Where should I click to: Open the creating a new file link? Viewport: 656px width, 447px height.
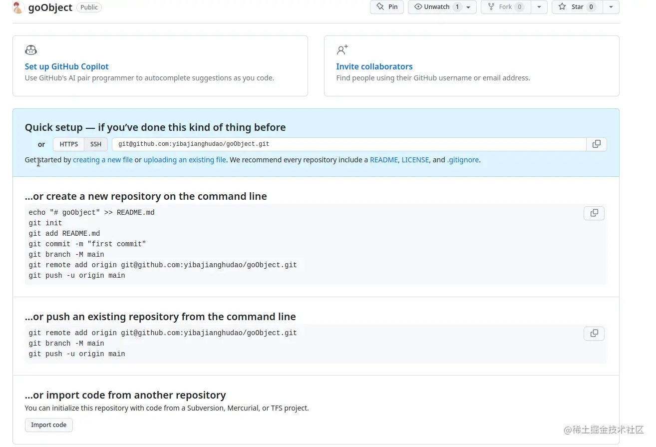coord(102,160)
